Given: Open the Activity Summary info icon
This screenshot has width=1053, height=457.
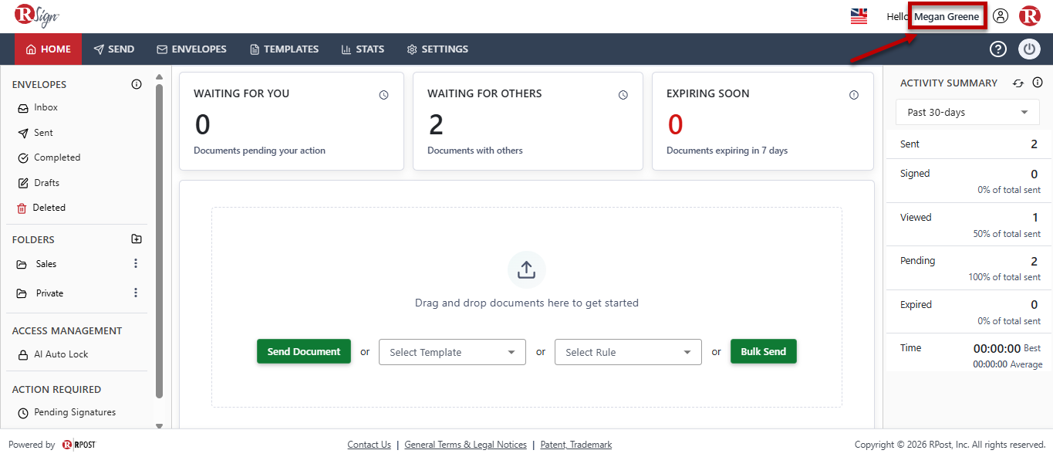Looking at the screenshot, I should coord(1038,83).
